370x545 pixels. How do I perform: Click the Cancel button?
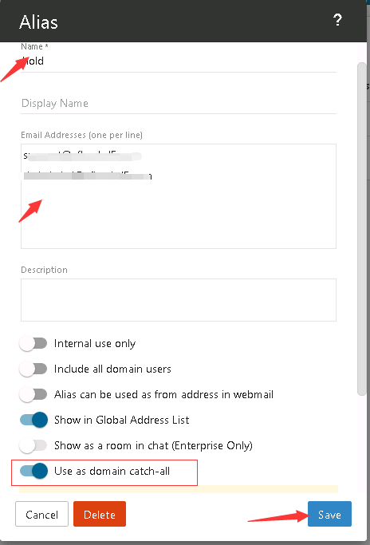click(x=41, y=514)
